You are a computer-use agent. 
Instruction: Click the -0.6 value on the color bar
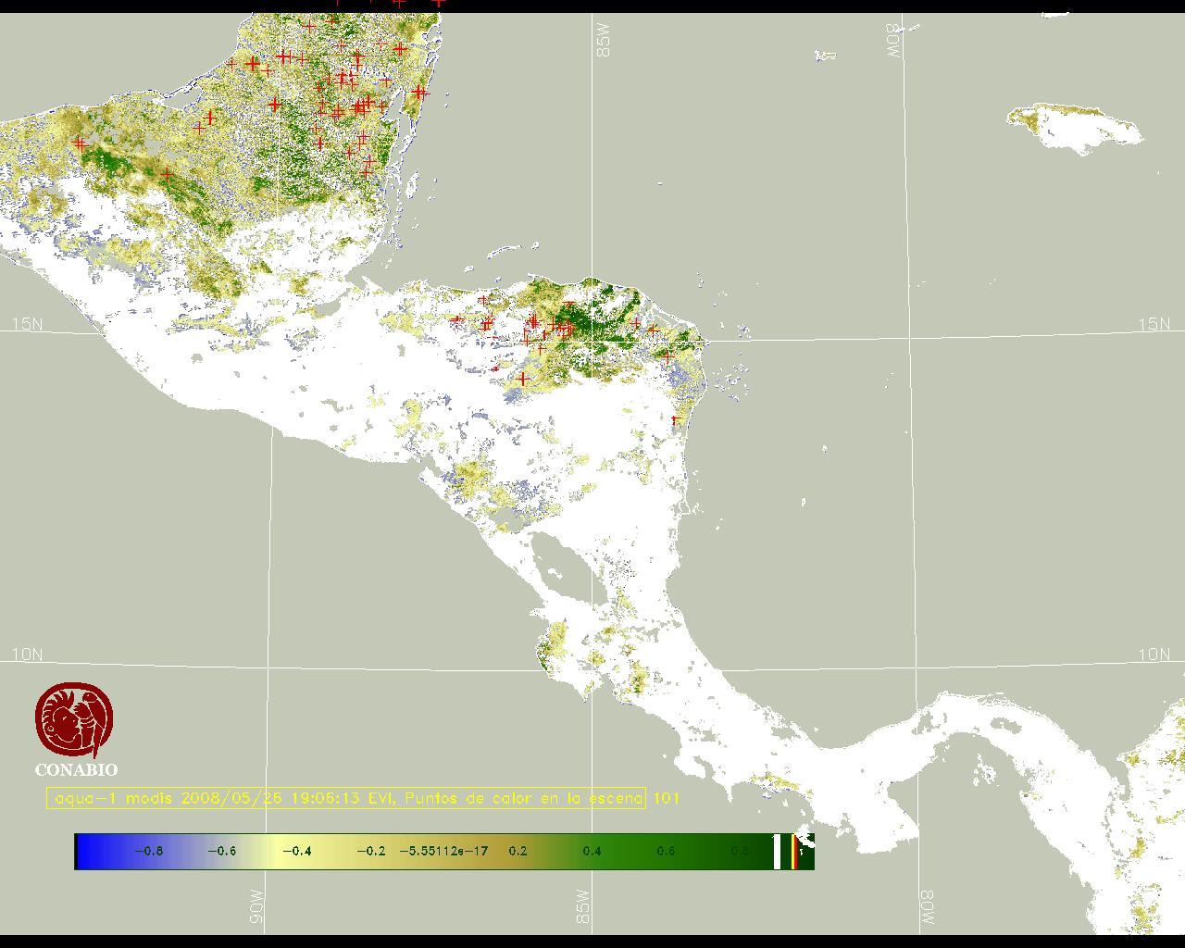(221, 851)
